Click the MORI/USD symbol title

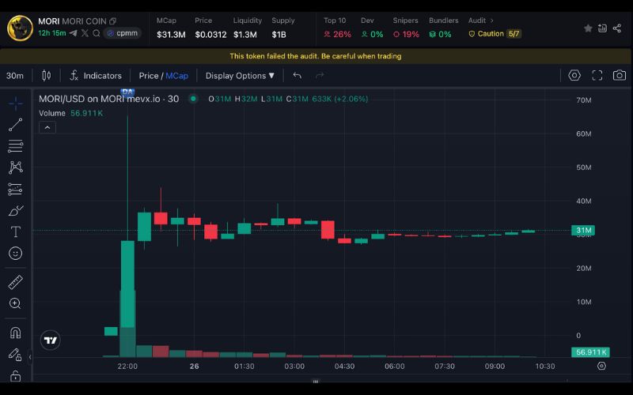pos(108,99)
